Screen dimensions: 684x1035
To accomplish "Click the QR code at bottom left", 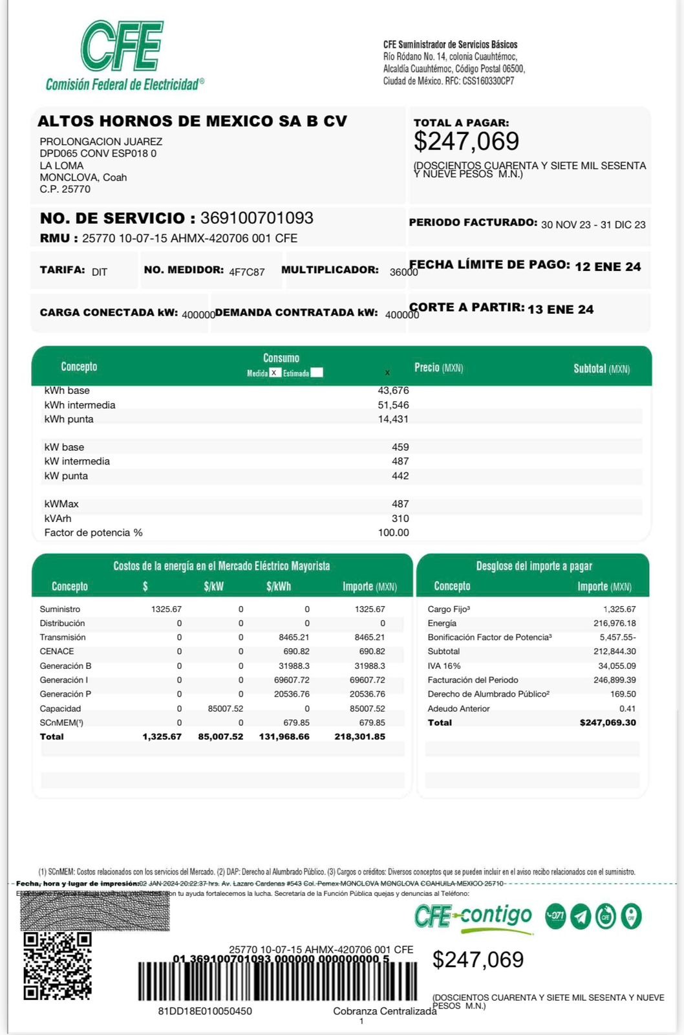I will 58,966.
